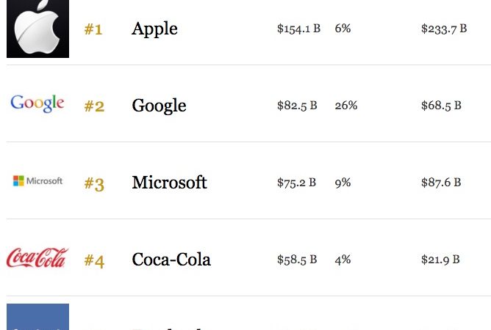Click the #4 rank number
491x330 pixels.
(94, 260)
